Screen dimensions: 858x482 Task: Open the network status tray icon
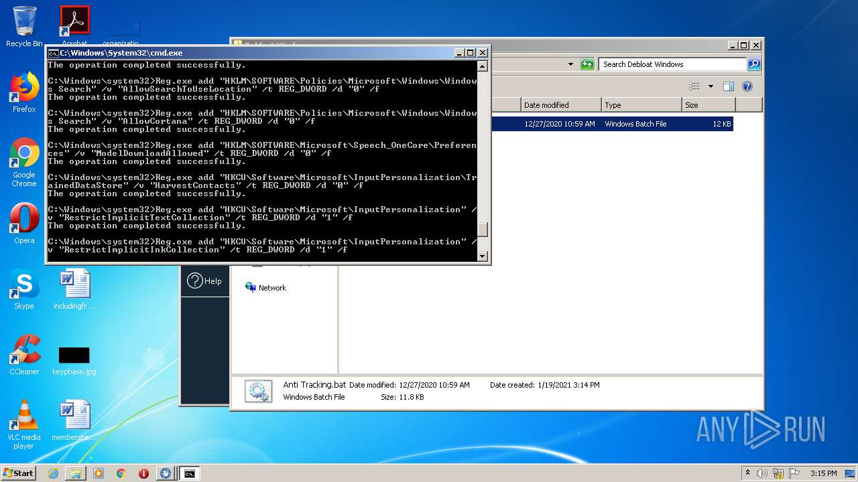tap(779, 473)
